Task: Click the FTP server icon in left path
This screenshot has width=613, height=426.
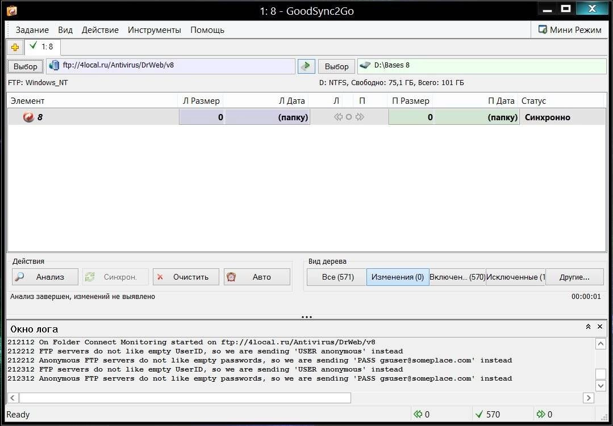Action: pos(55,66)
